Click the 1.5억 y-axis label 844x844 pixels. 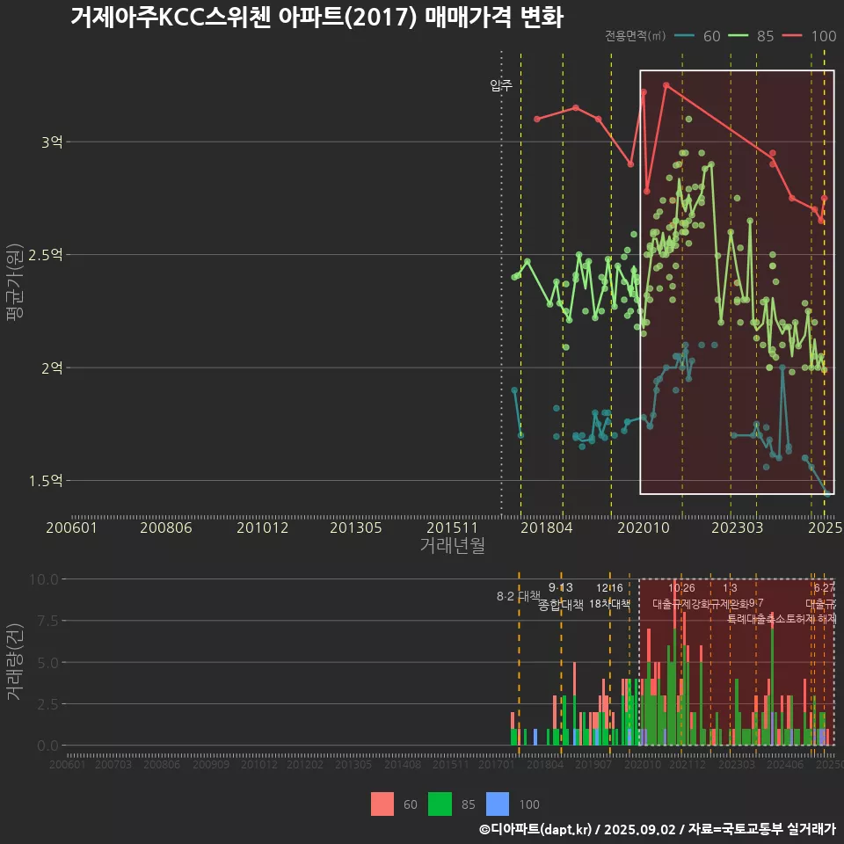tap(45, 481)
